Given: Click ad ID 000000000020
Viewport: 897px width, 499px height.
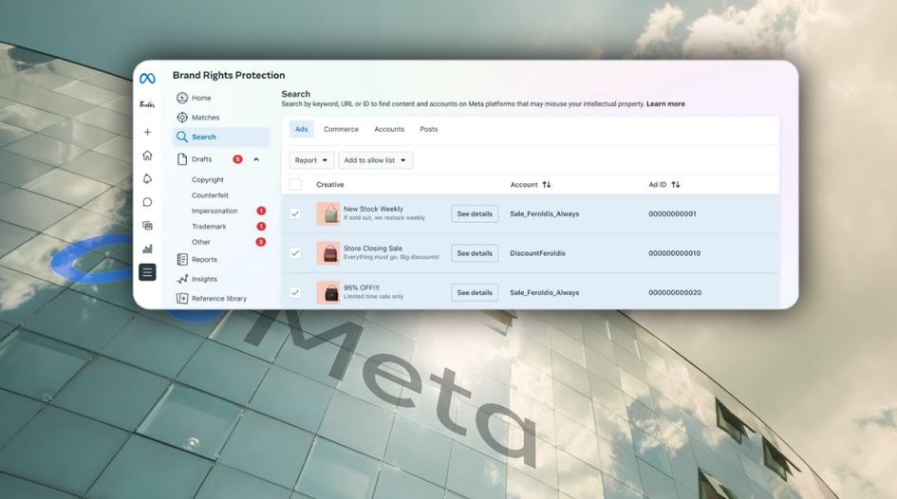Looking at the screenshot, I should (x=675, y=292).
